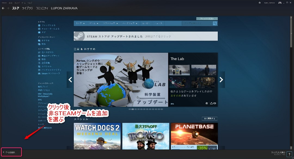Viewport: 294px width, 159px height.
Task: Browse 近日登場 category
Action: tap(45, 63)
